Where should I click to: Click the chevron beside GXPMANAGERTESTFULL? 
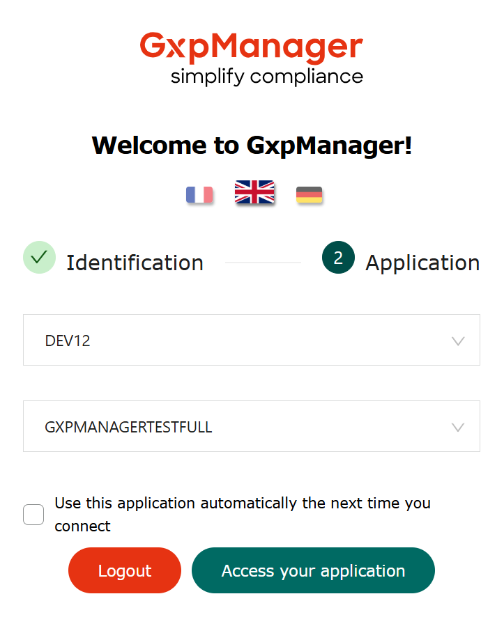pyautogui.click(x=458, y=427)
